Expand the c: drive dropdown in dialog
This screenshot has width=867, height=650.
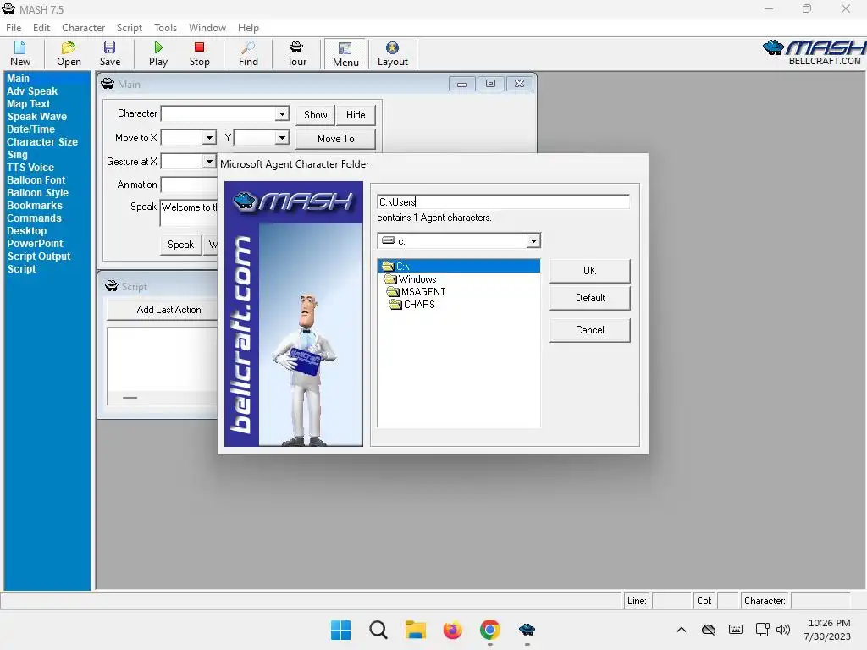pyautogui.click(x=533, y=241)
